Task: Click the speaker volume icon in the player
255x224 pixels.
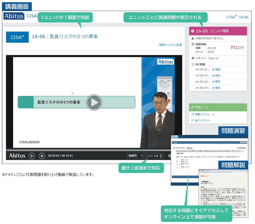Action: click(x=169, y=156)
